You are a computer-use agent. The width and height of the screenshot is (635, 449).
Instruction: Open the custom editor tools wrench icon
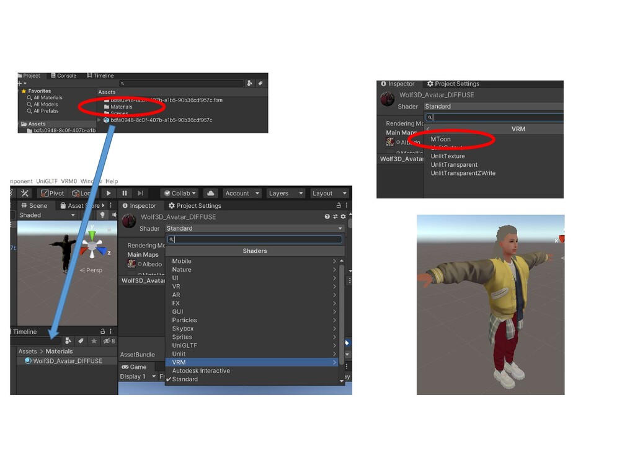(25, 193)
